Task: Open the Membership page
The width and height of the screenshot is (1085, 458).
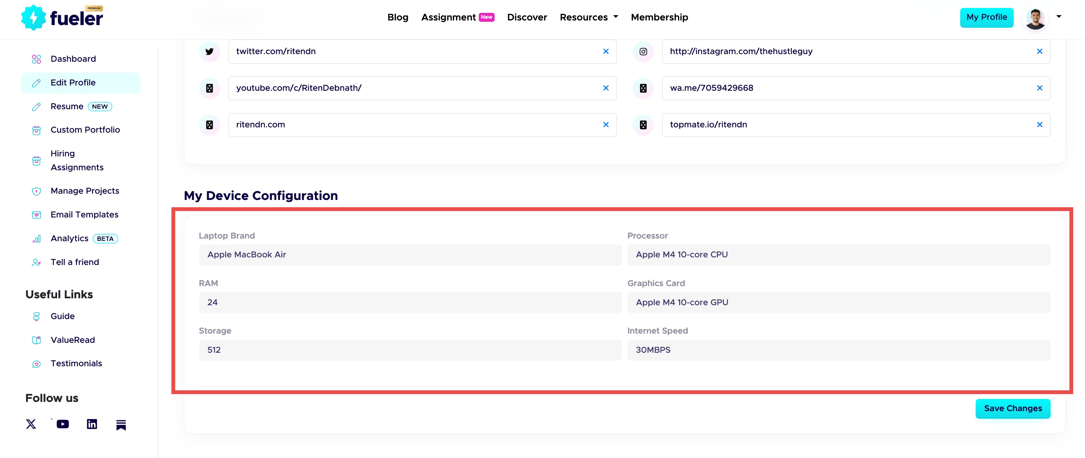Action: click(x=659, y=17)
